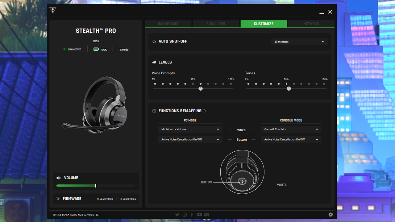Open Turtle Beach Facebook page icon

click(x=192, y=215)
